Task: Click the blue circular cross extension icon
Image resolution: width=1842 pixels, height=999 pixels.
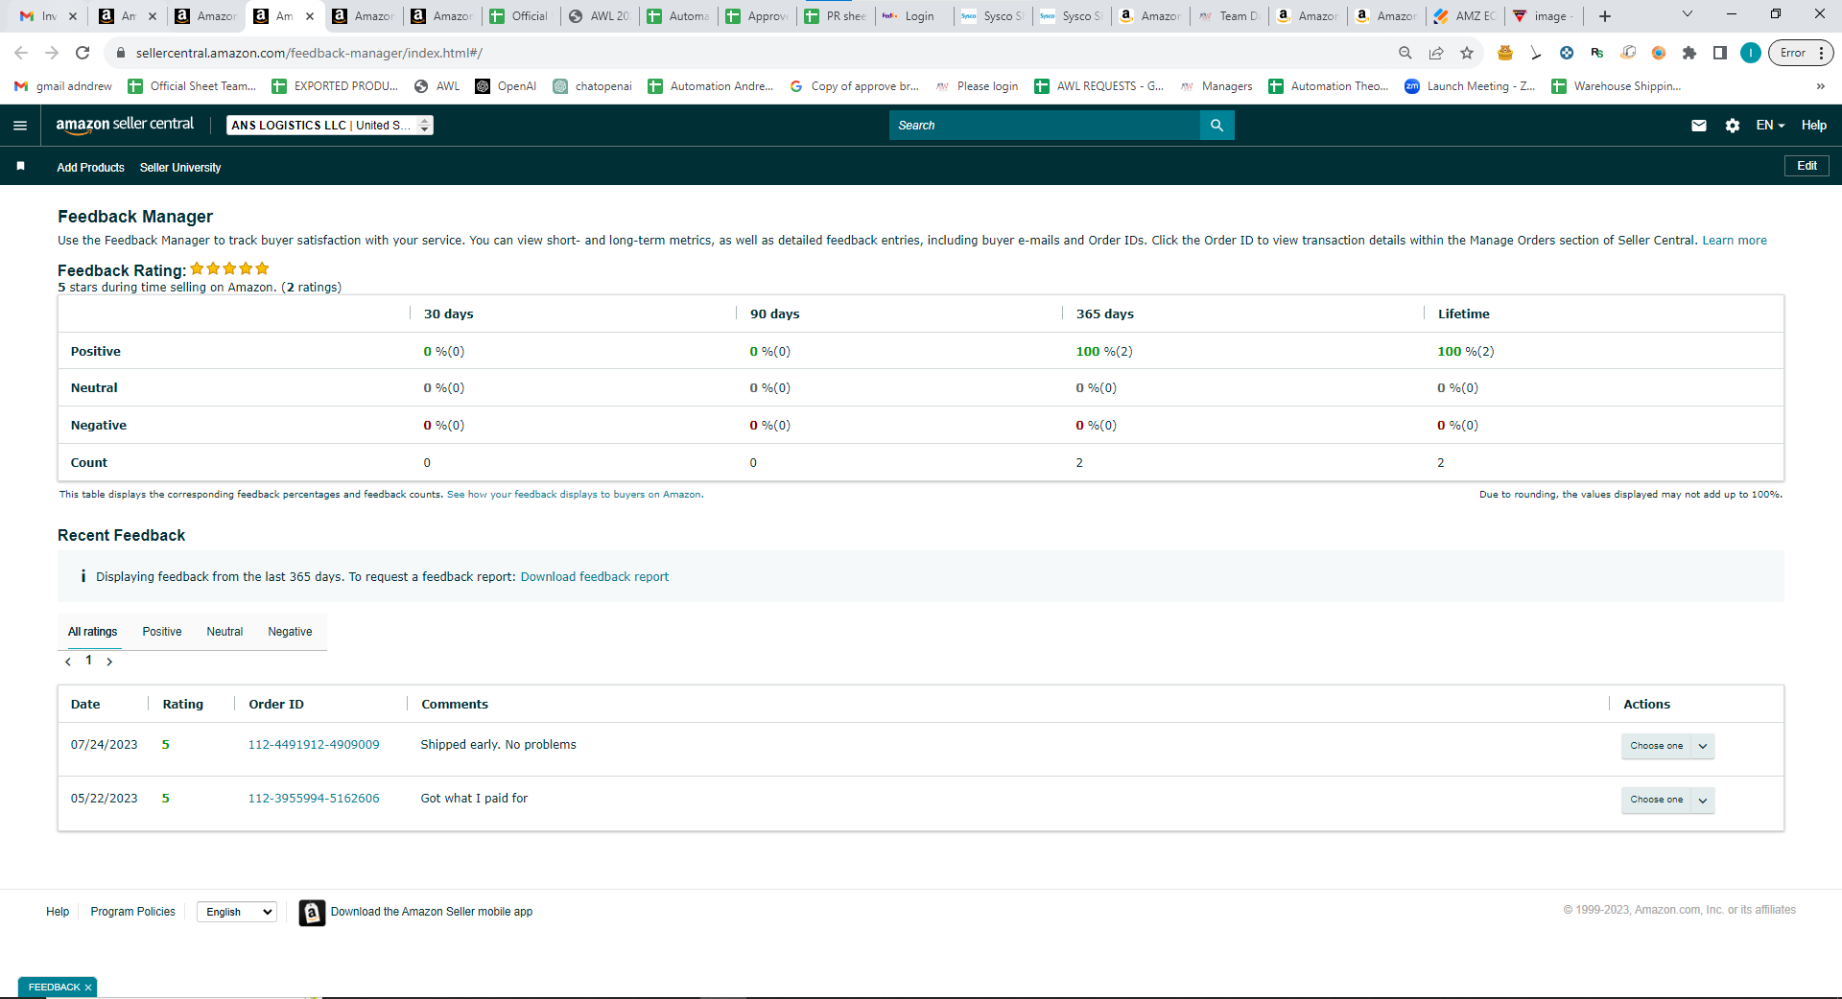Action: (x=1567, y=53)
